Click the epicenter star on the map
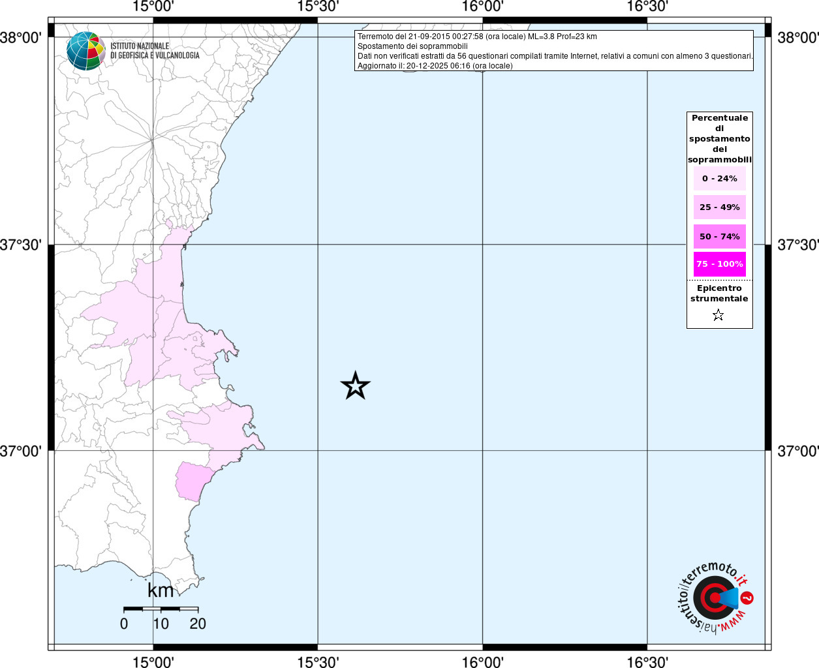This screenshot has width=819, height=668. [356, 386]
